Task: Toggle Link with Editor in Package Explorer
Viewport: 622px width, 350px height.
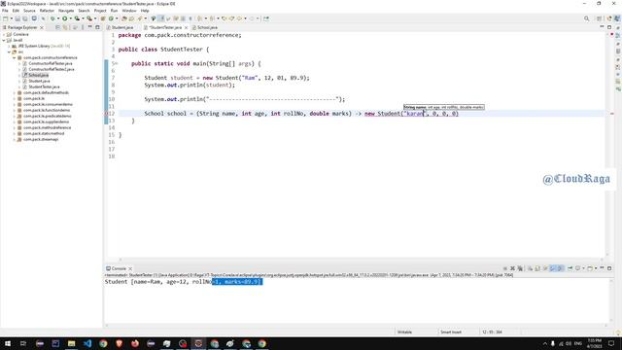Action: click(65, 27)
